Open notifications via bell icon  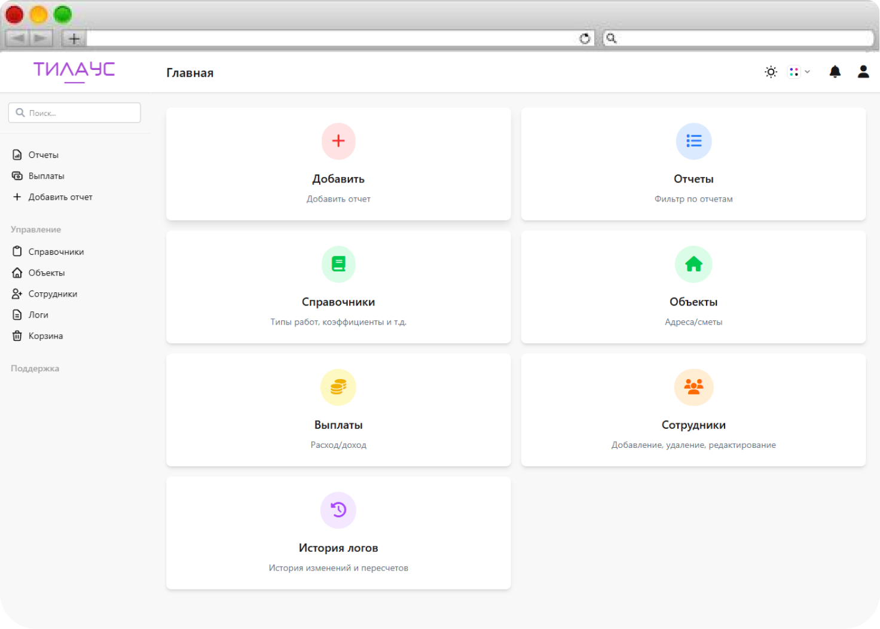point(835,72)
